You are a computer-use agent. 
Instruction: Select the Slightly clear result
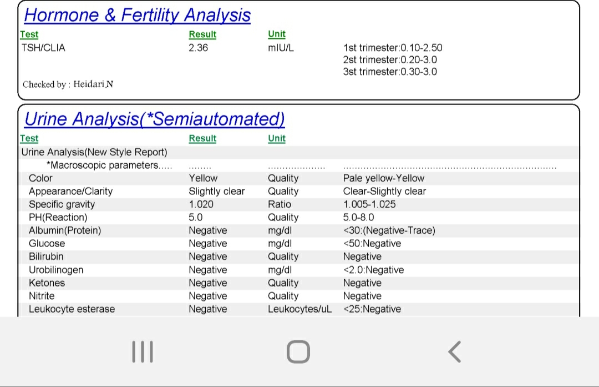tap(217, 191)
